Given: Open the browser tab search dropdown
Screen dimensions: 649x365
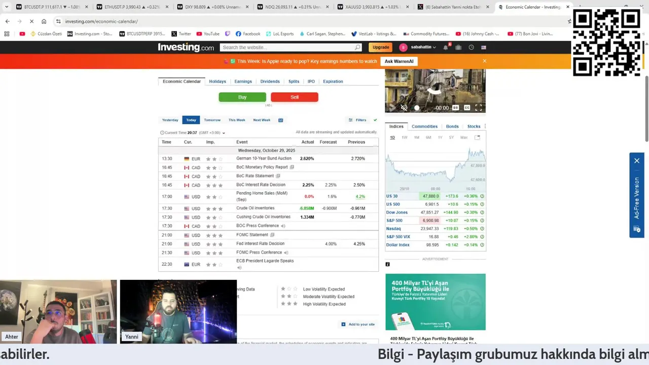Looking at the screenshot, I should coord(7,7).
